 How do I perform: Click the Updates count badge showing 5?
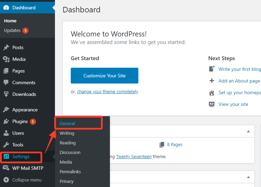[25, 31]
